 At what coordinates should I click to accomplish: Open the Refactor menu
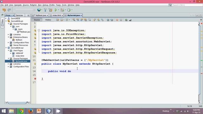[x=33, y=5]
